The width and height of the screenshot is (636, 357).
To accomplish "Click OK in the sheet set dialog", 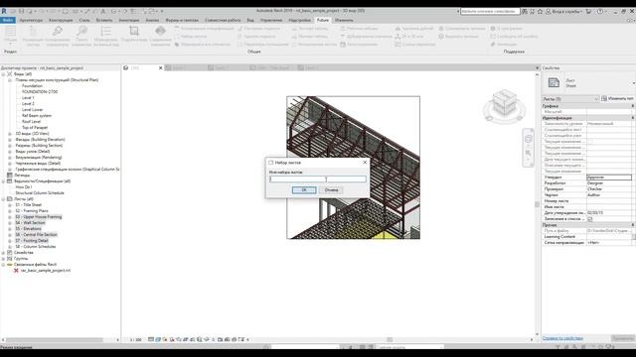I will [x=304, y=189].
